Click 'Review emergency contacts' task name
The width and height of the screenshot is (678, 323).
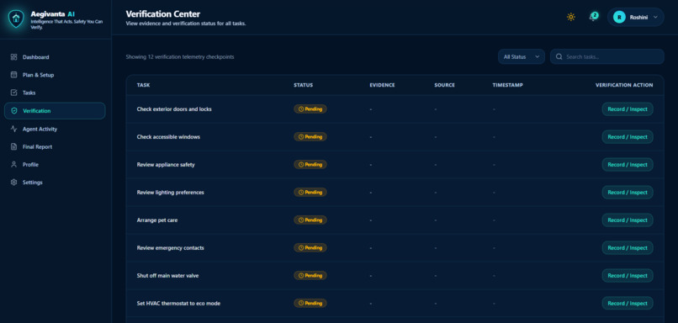[171, 248]
